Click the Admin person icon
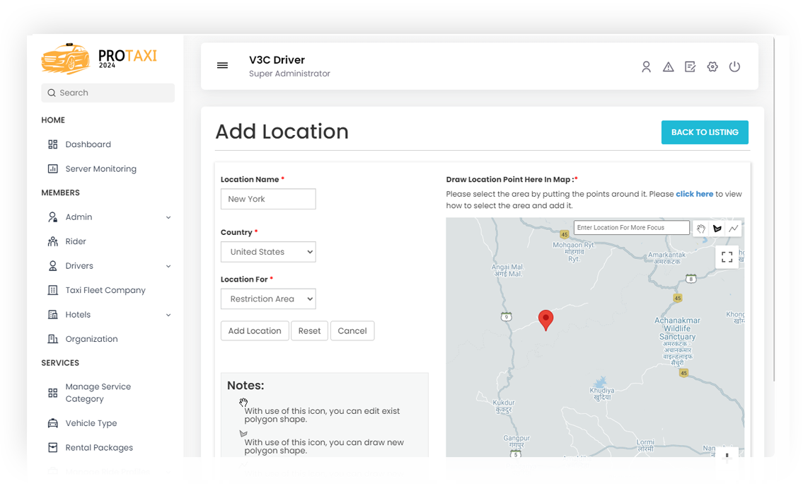Viewport: 803px width, 484px height. pyautogui.click(x=53, y=217)
